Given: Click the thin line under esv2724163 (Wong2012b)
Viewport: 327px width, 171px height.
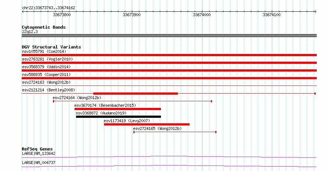Looking at the screenshot, I should tap(169, 85).
